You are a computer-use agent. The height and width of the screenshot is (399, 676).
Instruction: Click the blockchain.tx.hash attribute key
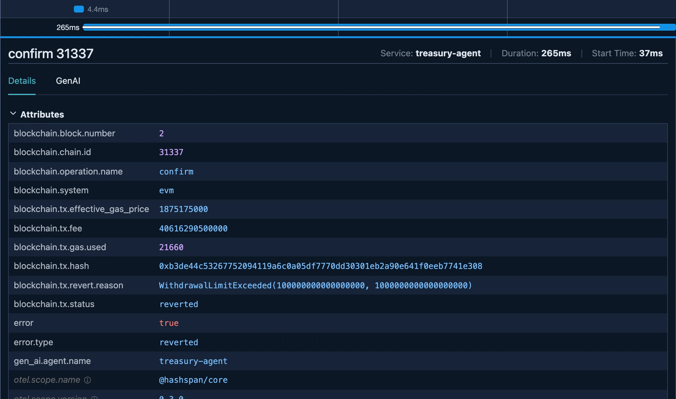point(51,266)
